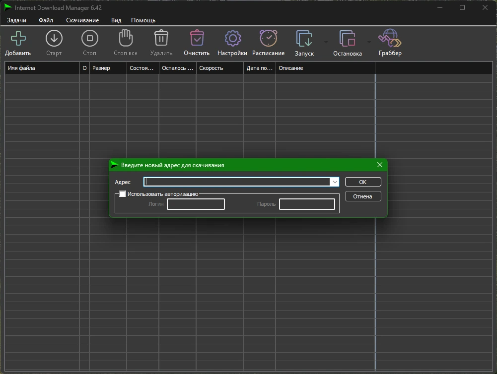The height and width of the screenshot is (374, 497).
Task: Minimize the Internet Download Manager window
Action: 439,7
